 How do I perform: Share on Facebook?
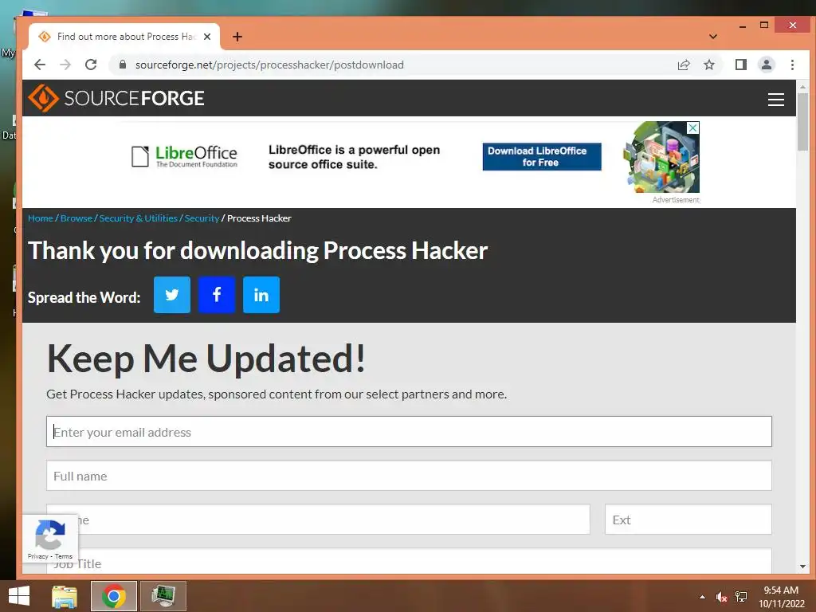point(217,295)
